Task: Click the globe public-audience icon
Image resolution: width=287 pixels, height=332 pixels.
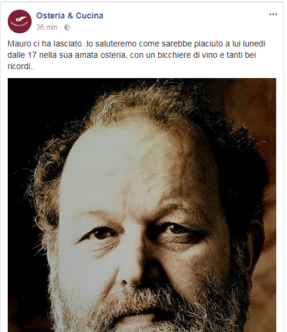Action: [x=67, y=27]
